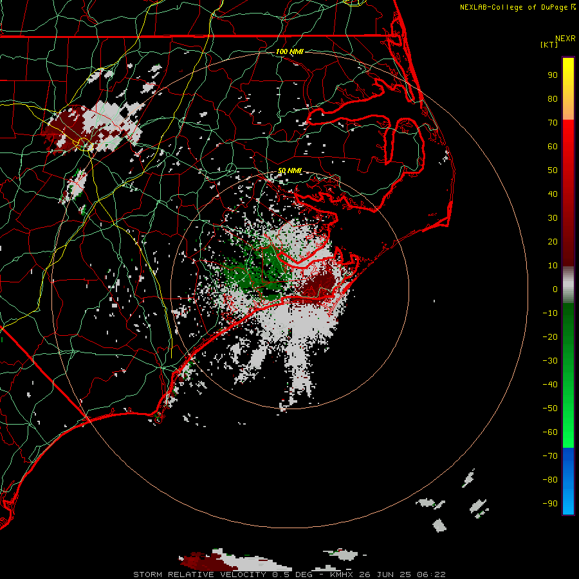Click the 70 value on the velocity scale
Screen dimensions: 579x579
pyautogui.click(x=553, y=123)
